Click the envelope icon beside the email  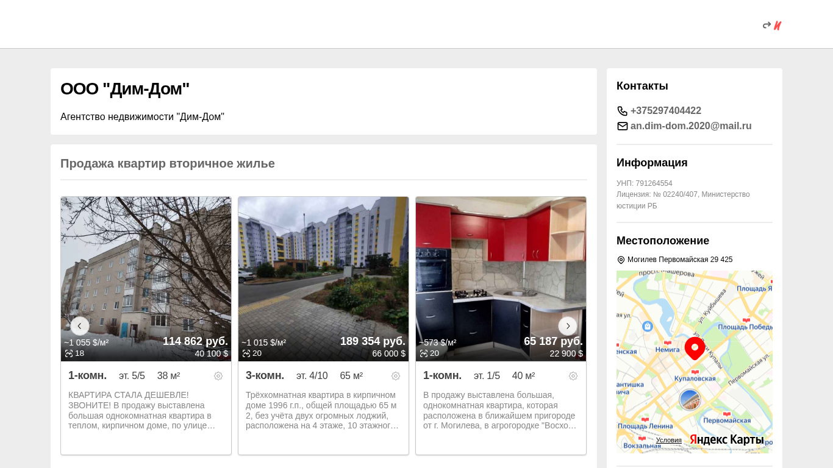click(x=622, y=126)
